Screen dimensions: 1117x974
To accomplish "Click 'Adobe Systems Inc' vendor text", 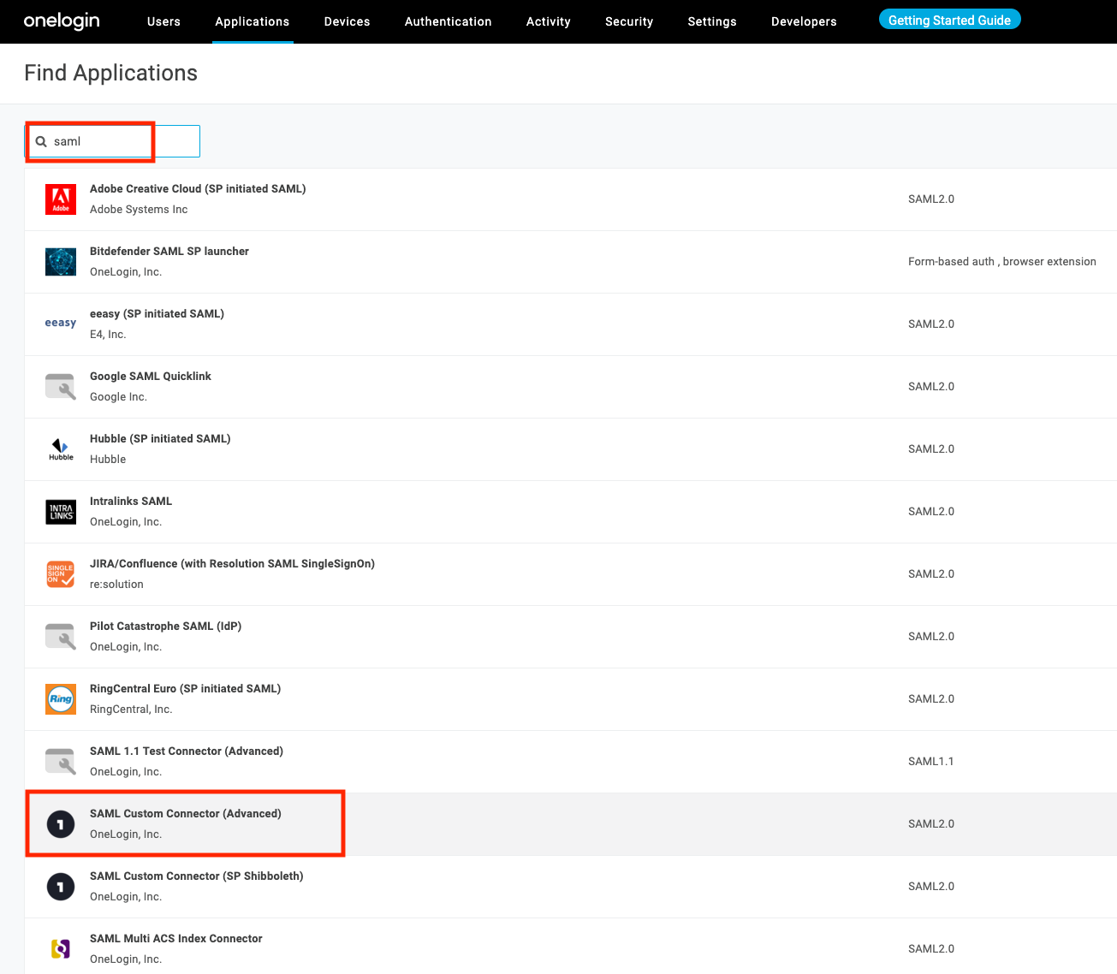I will point(139,210).
